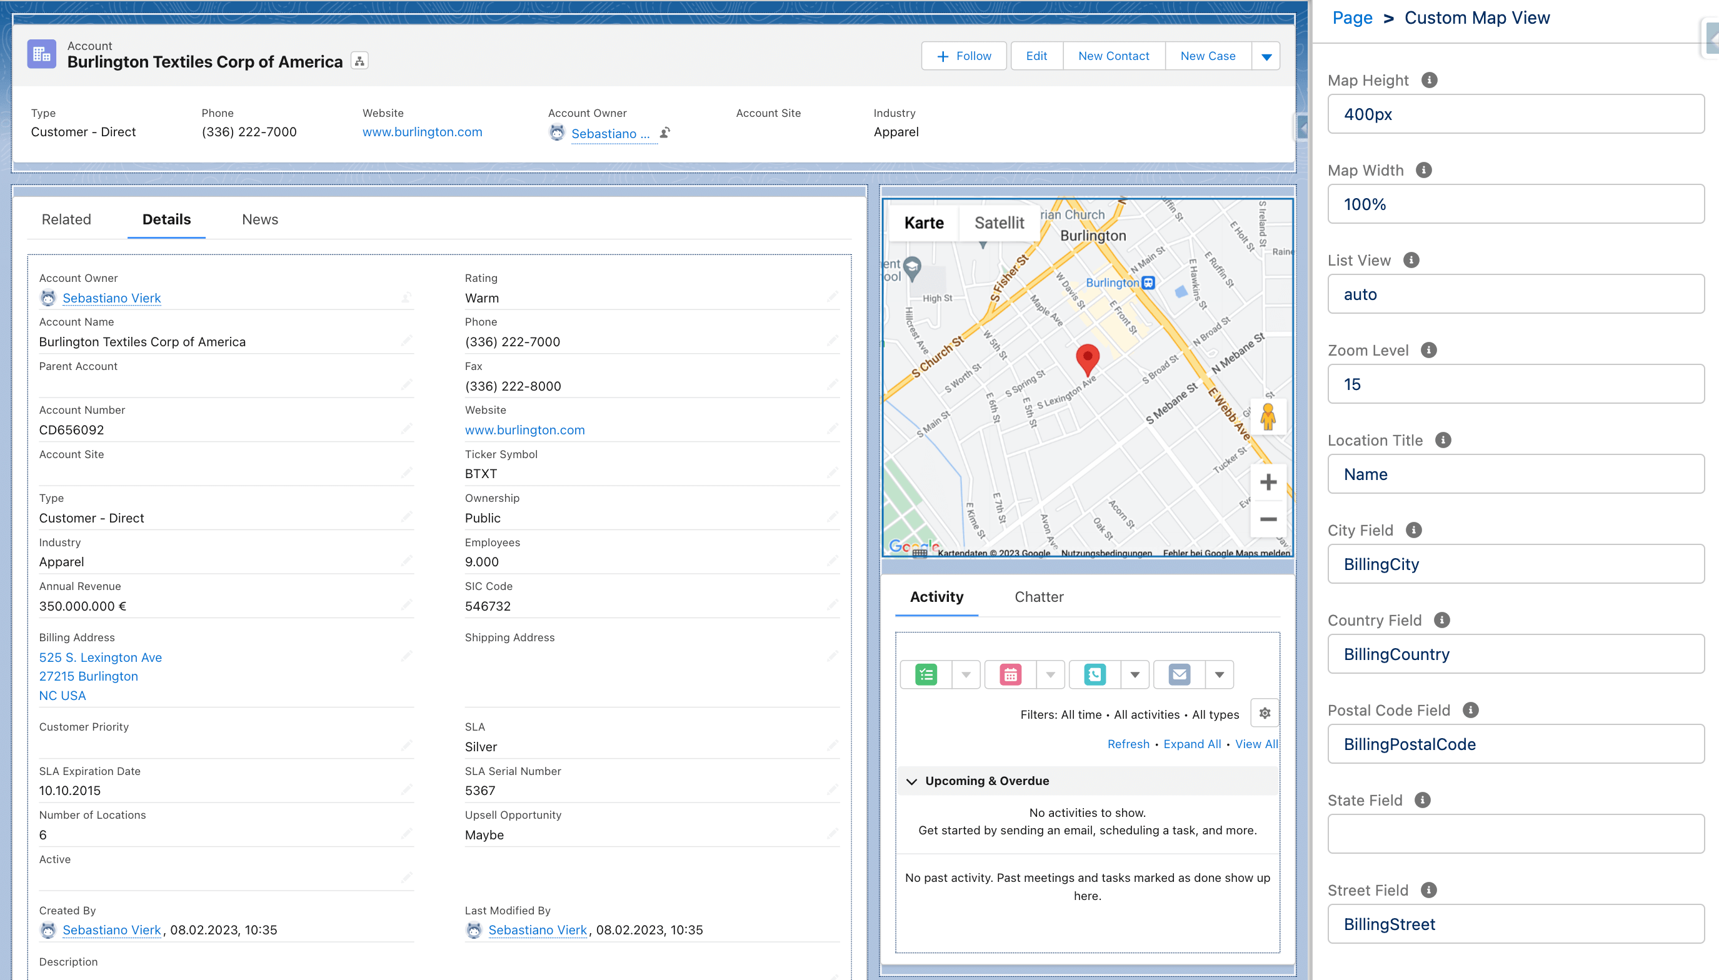Click the Map Height input field
Image resolution: width=1719 pixels, height=980 pixels.
(x=1516, y=114)
